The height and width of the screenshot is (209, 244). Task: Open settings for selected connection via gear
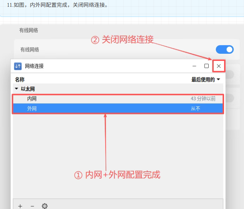coord(45,206)
